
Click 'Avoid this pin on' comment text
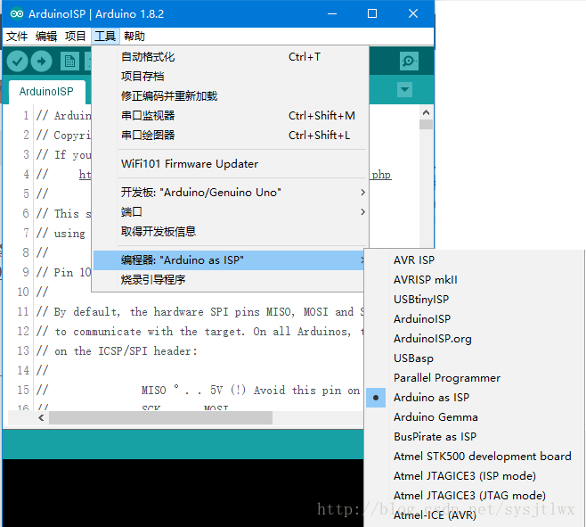[x=307, y=391]
